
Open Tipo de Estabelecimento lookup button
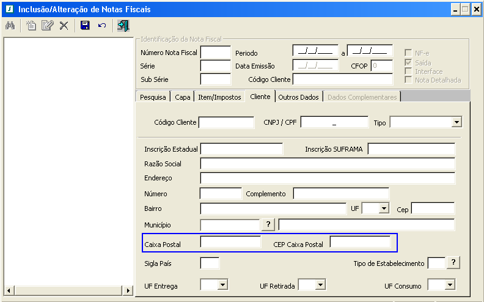(x=452, y=263)
